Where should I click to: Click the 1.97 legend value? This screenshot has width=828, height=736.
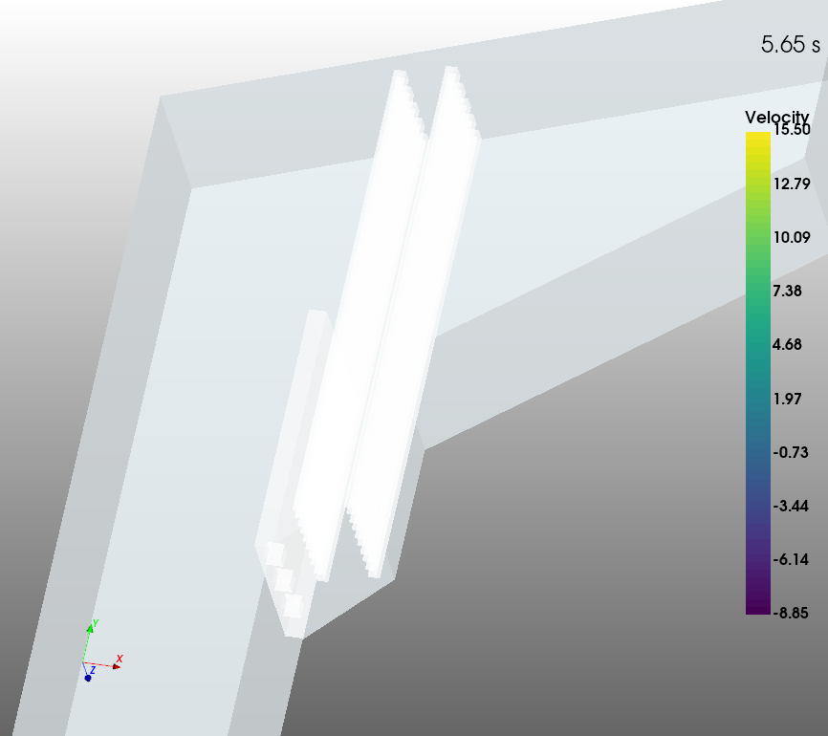[x=787, y=400]
